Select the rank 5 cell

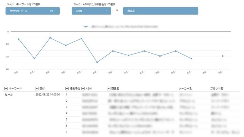tap(67, 120)
